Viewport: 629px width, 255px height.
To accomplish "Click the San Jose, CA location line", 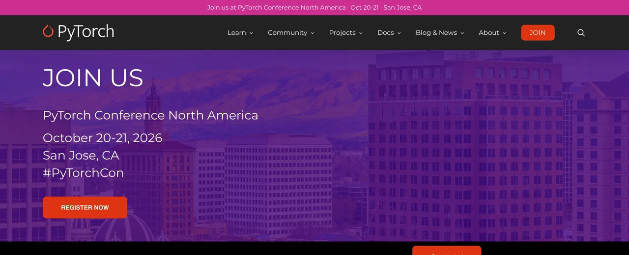I will pyautogui.click(x=81, y=155).
